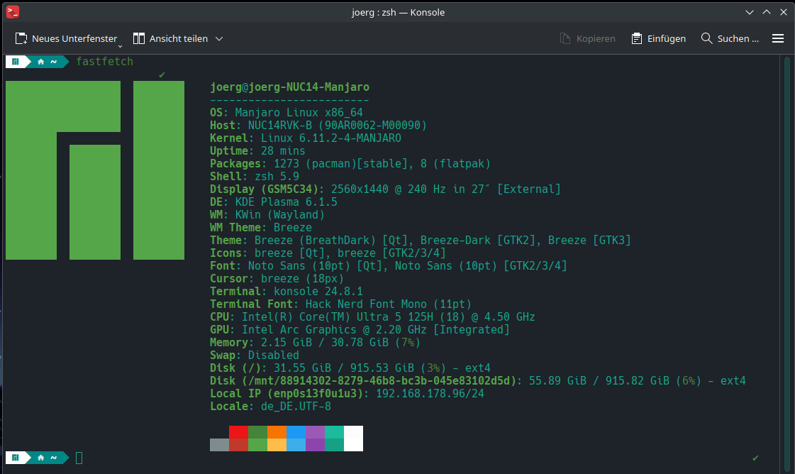Click the 'Font: Noto Sans (10pt)' line

coord(389,265)
